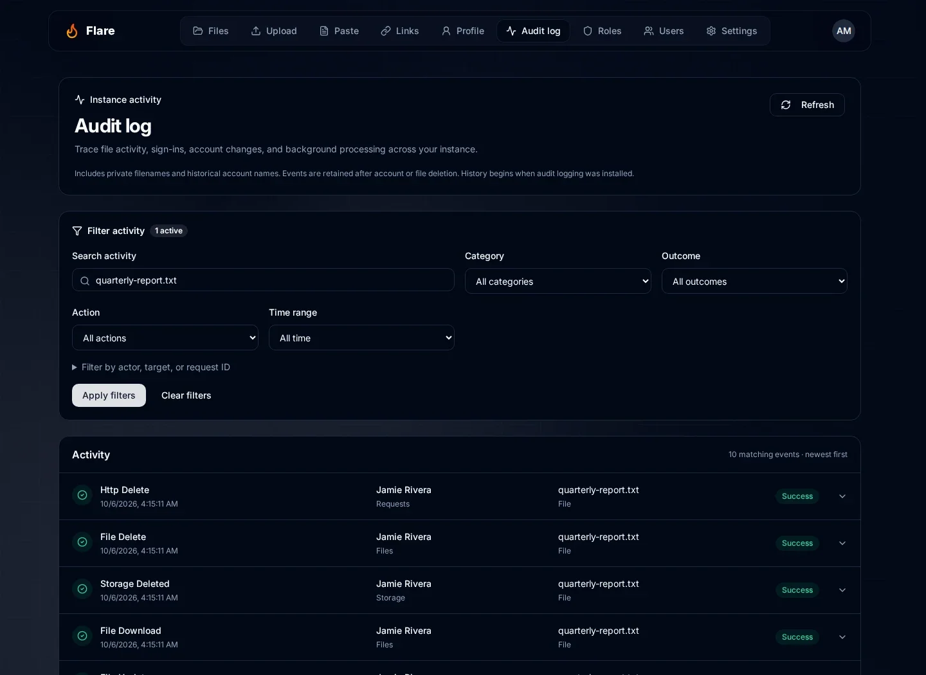Viewport: 926px width, 675px height.
Task: Click the magnifier icon in search box
Action: click(x=85, y=281)
